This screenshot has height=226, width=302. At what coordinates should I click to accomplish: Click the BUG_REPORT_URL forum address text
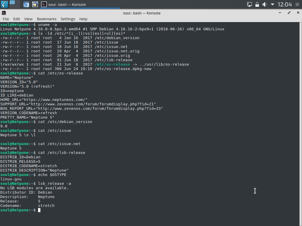81,109
